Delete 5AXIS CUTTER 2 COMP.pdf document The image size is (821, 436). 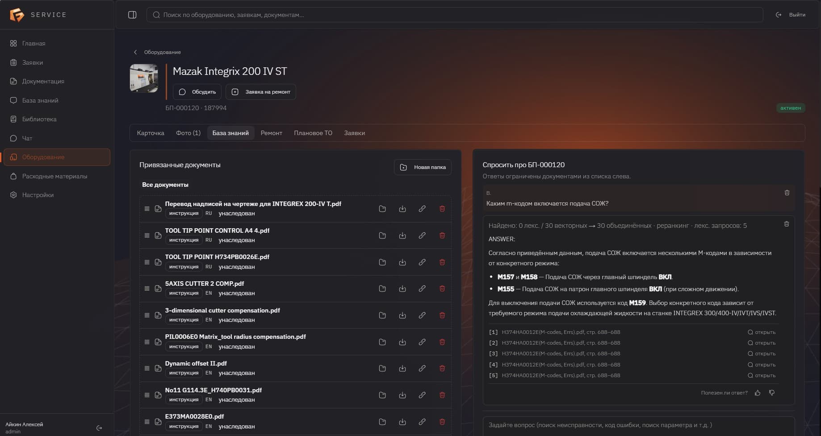pyautogui.click(x=442, y=288)
